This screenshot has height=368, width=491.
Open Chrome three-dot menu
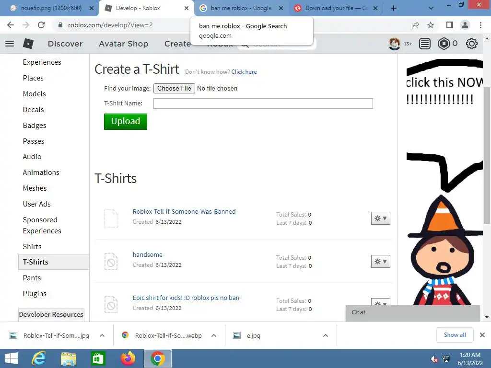[x=480, y=25]
